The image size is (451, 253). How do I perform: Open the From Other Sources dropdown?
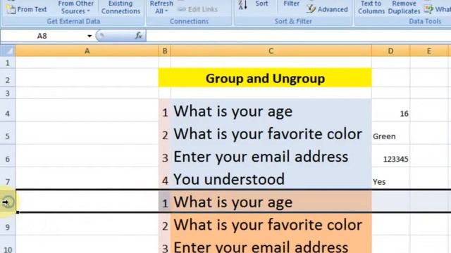(x=75, y=8)
